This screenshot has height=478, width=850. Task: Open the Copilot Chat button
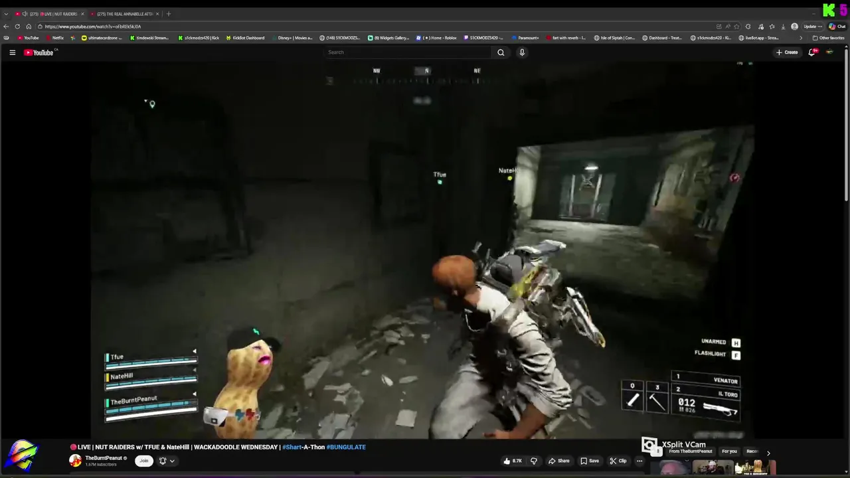point(837,27)
